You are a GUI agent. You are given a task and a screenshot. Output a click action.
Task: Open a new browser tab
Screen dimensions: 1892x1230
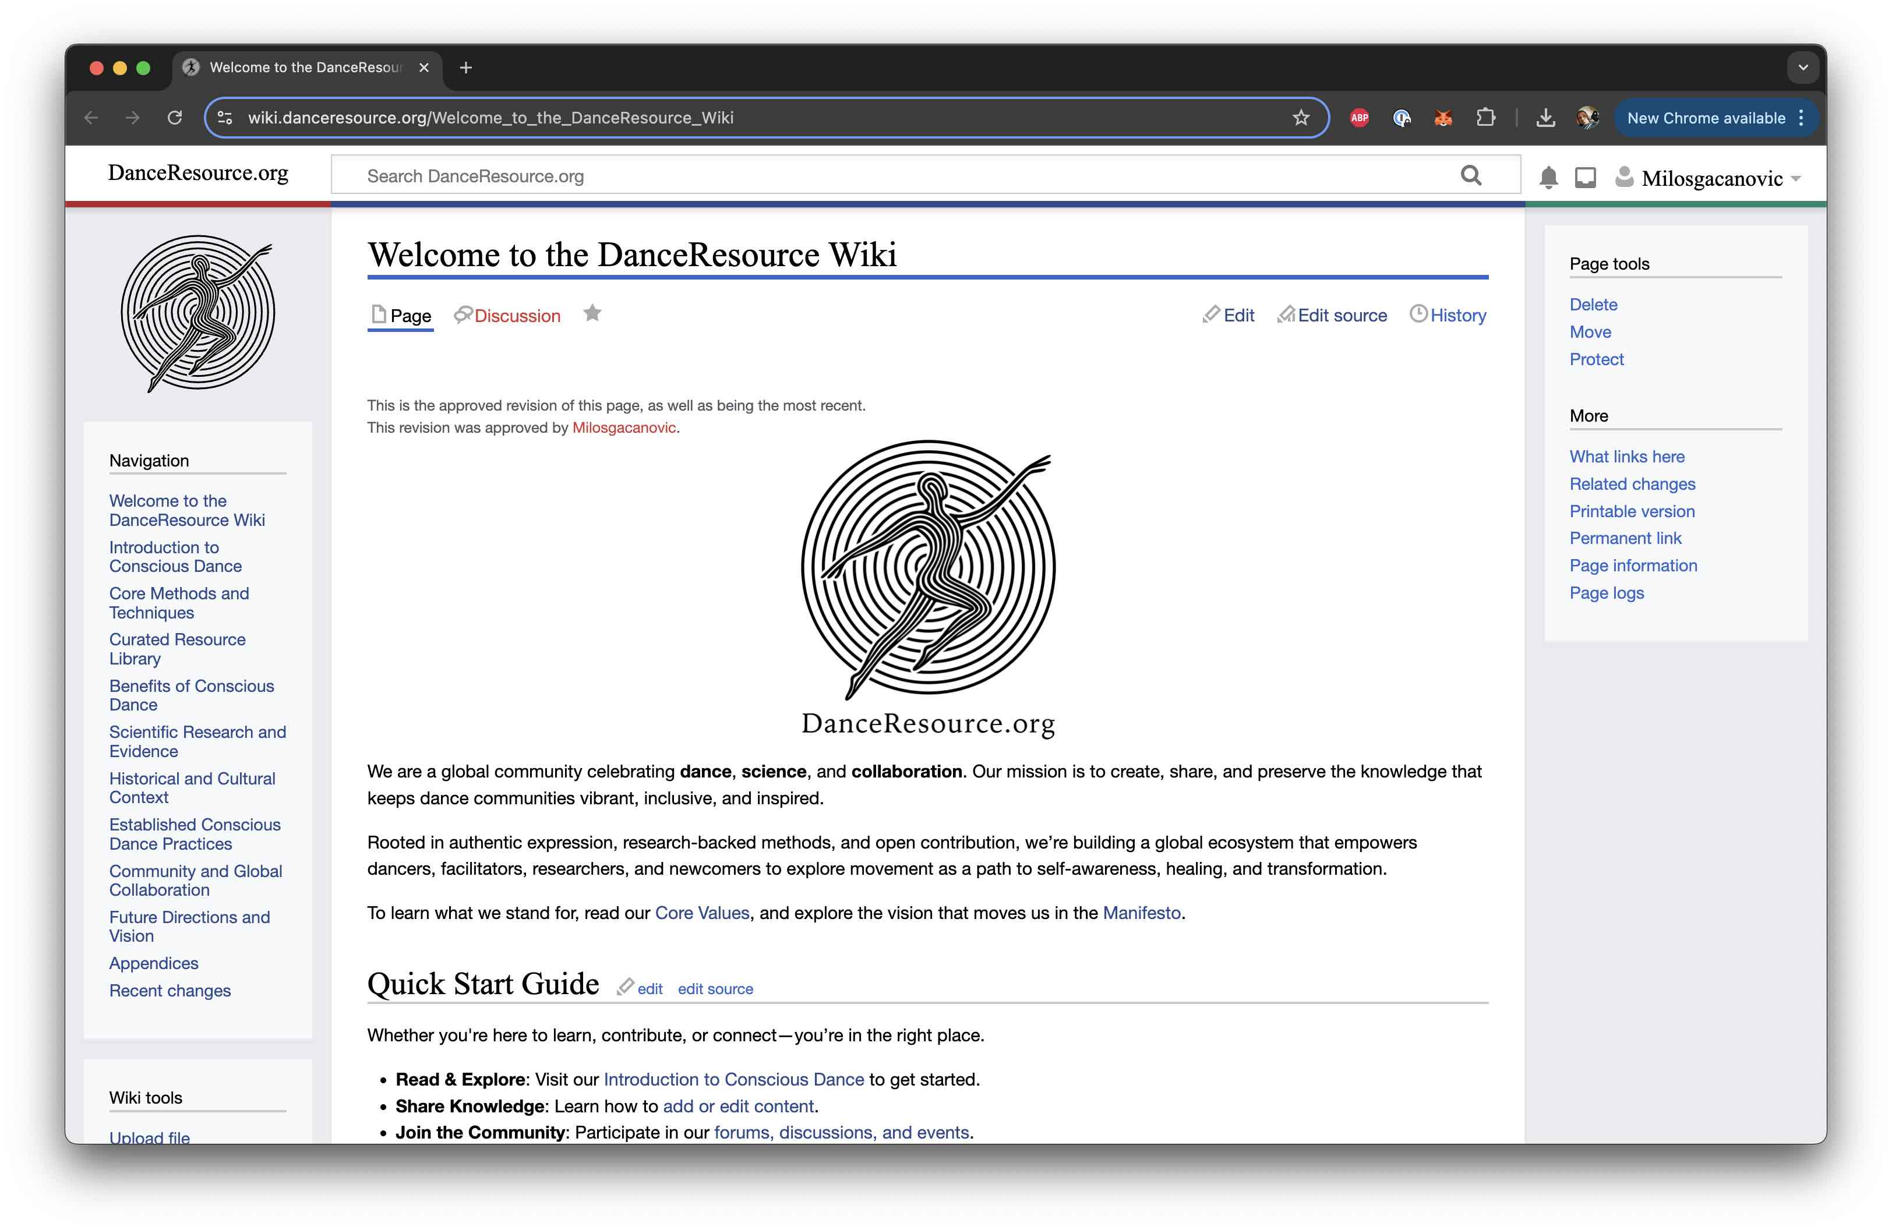coord(466,68)
